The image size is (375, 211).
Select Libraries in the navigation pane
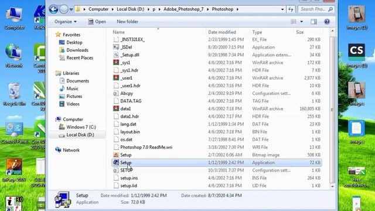pyautogui.click(x=71, y=73)
